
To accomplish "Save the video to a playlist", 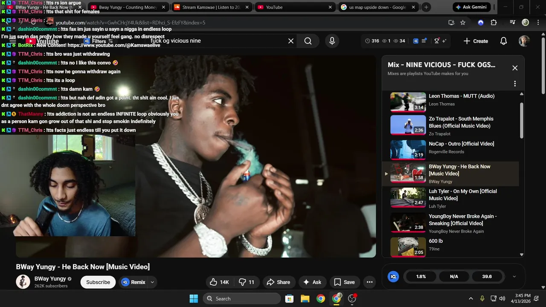I will point(344,282).
